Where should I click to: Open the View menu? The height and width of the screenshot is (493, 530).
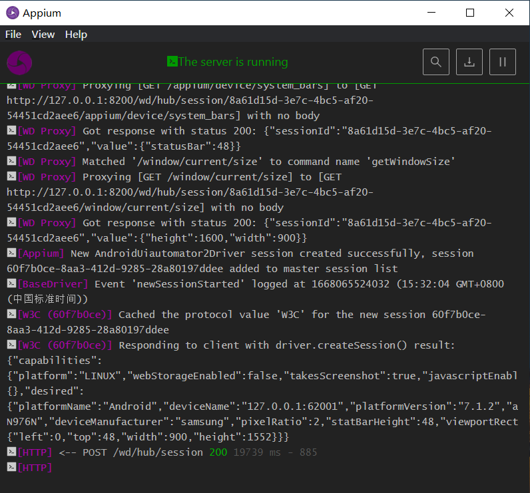tap(43, 35)
